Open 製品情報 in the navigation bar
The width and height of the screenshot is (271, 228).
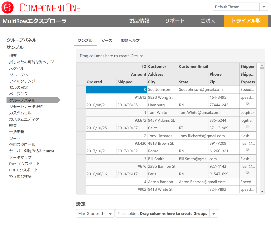coord(139,21)
